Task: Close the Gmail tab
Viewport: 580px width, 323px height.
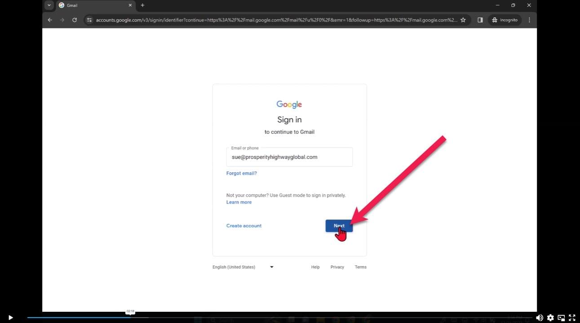Action: [x=130, y=5]
